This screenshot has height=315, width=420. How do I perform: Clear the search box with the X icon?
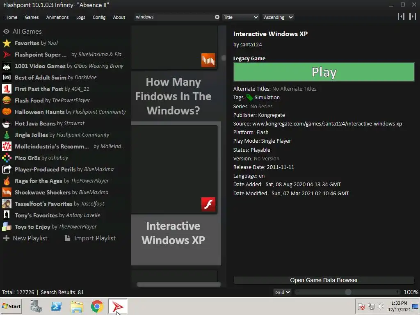coord(217,17)
